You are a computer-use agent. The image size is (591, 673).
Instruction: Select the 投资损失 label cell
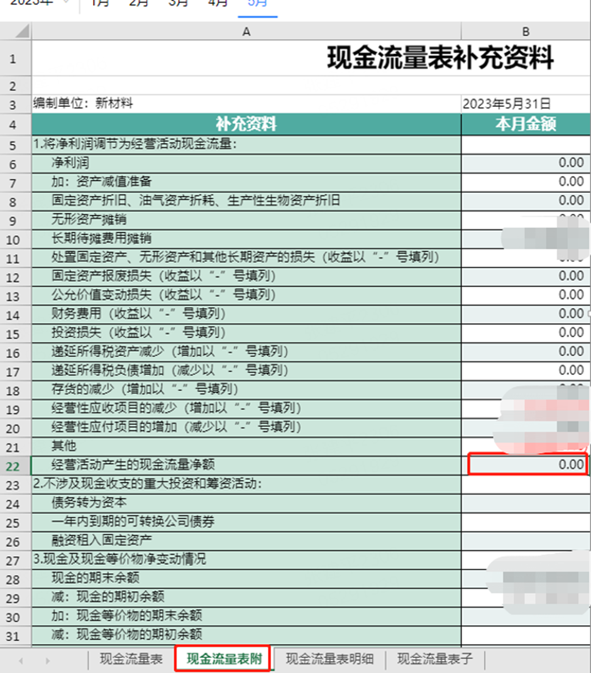[246, 333]
